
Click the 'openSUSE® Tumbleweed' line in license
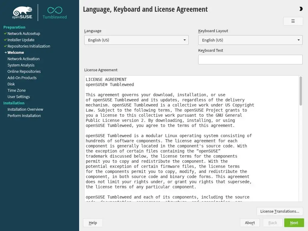[109, 85]
